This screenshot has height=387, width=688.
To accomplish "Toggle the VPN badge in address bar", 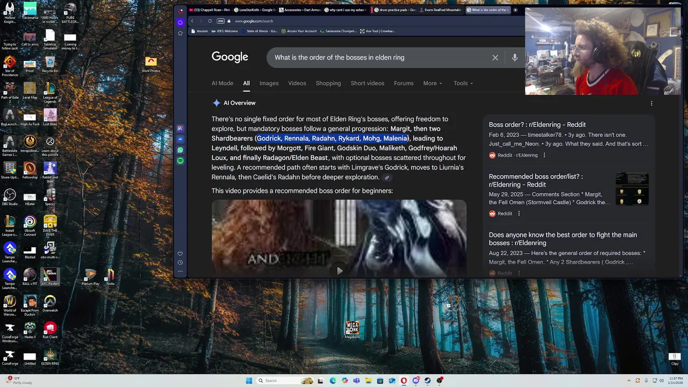I will pyautogui.click(x=220, y=21).
